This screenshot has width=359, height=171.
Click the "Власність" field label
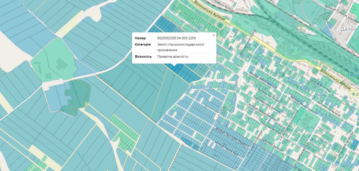(143, 56)
